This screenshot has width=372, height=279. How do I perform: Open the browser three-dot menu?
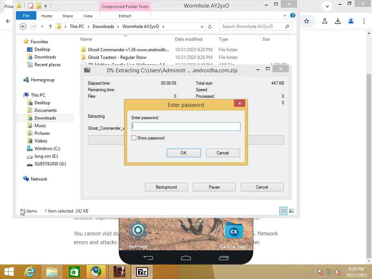pyautogui.click(x=364, y=21)
